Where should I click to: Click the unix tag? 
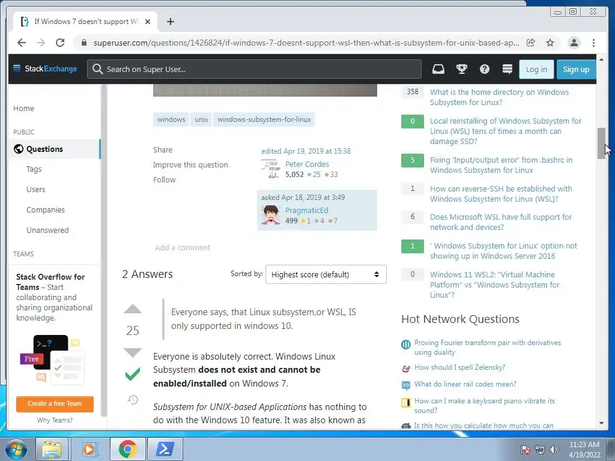(201, 119)
